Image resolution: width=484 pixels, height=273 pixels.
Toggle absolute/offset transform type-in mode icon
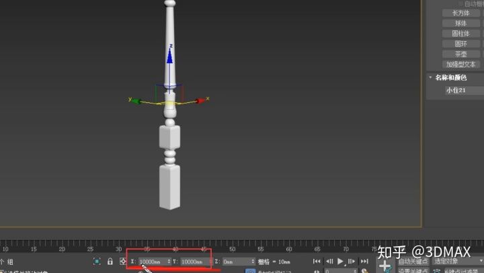coord(123,262)
